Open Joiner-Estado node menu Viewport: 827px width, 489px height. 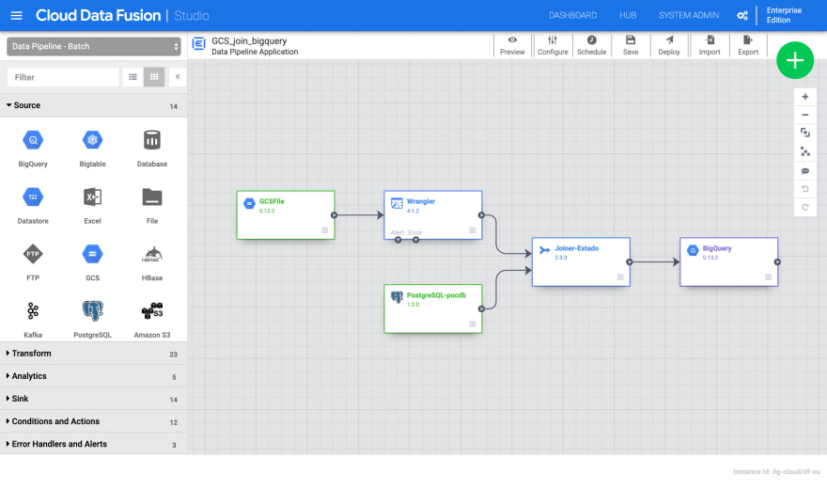point(620,277)
